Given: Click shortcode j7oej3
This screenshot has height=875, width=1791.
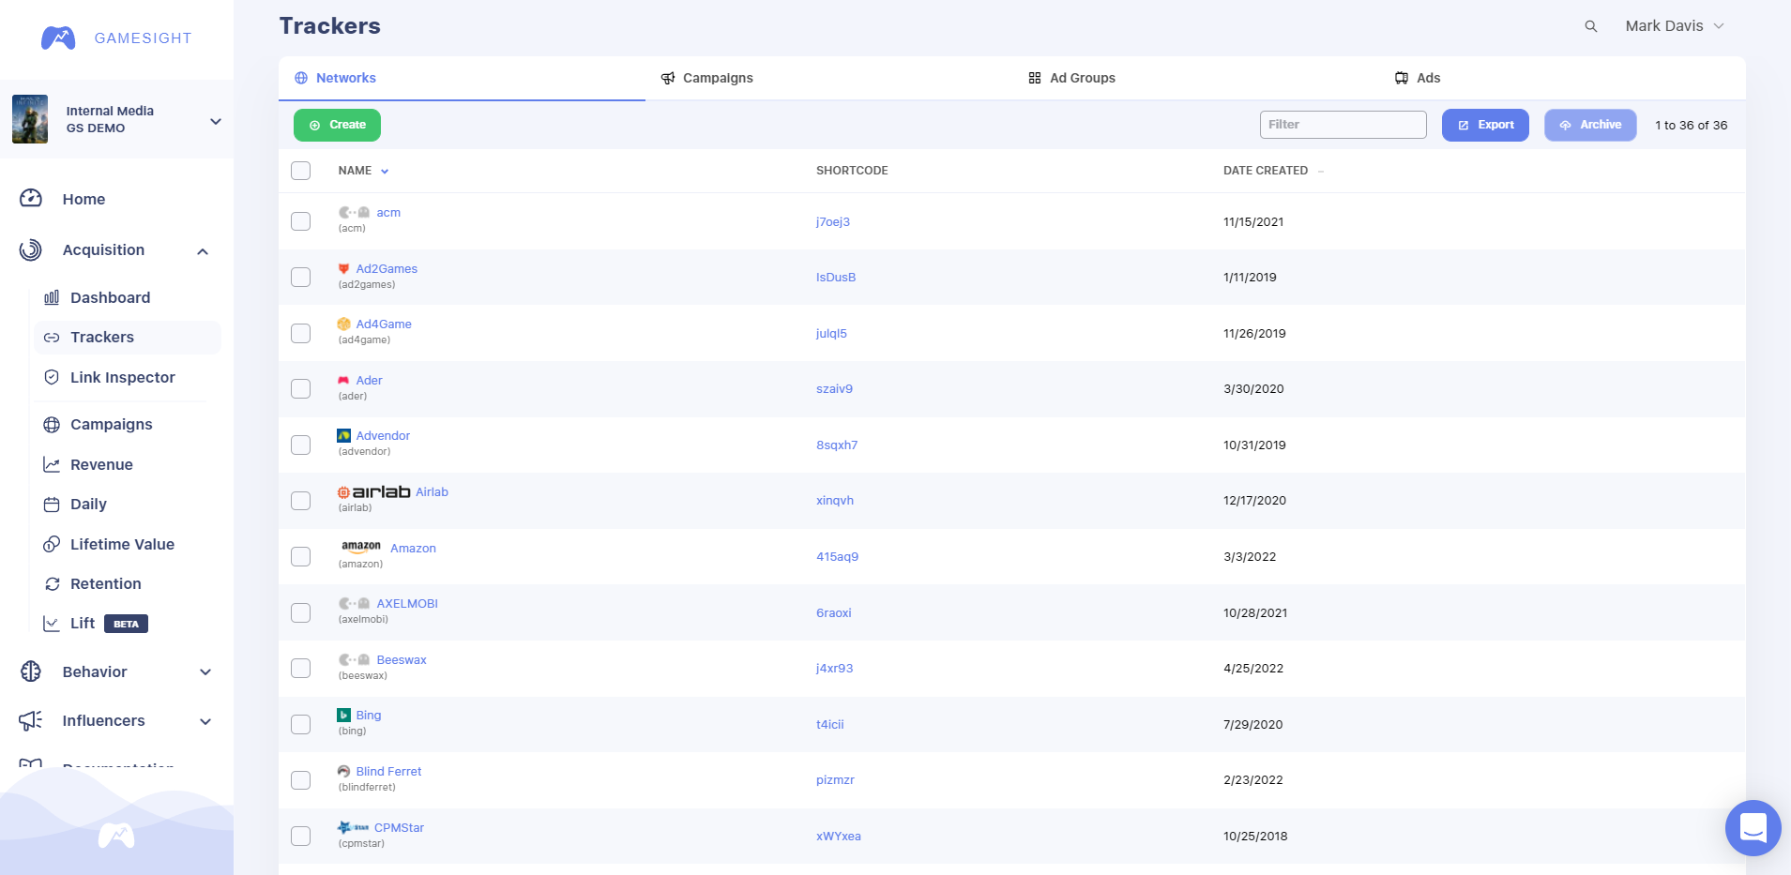Looking at the screenshot, I should 833,222.
